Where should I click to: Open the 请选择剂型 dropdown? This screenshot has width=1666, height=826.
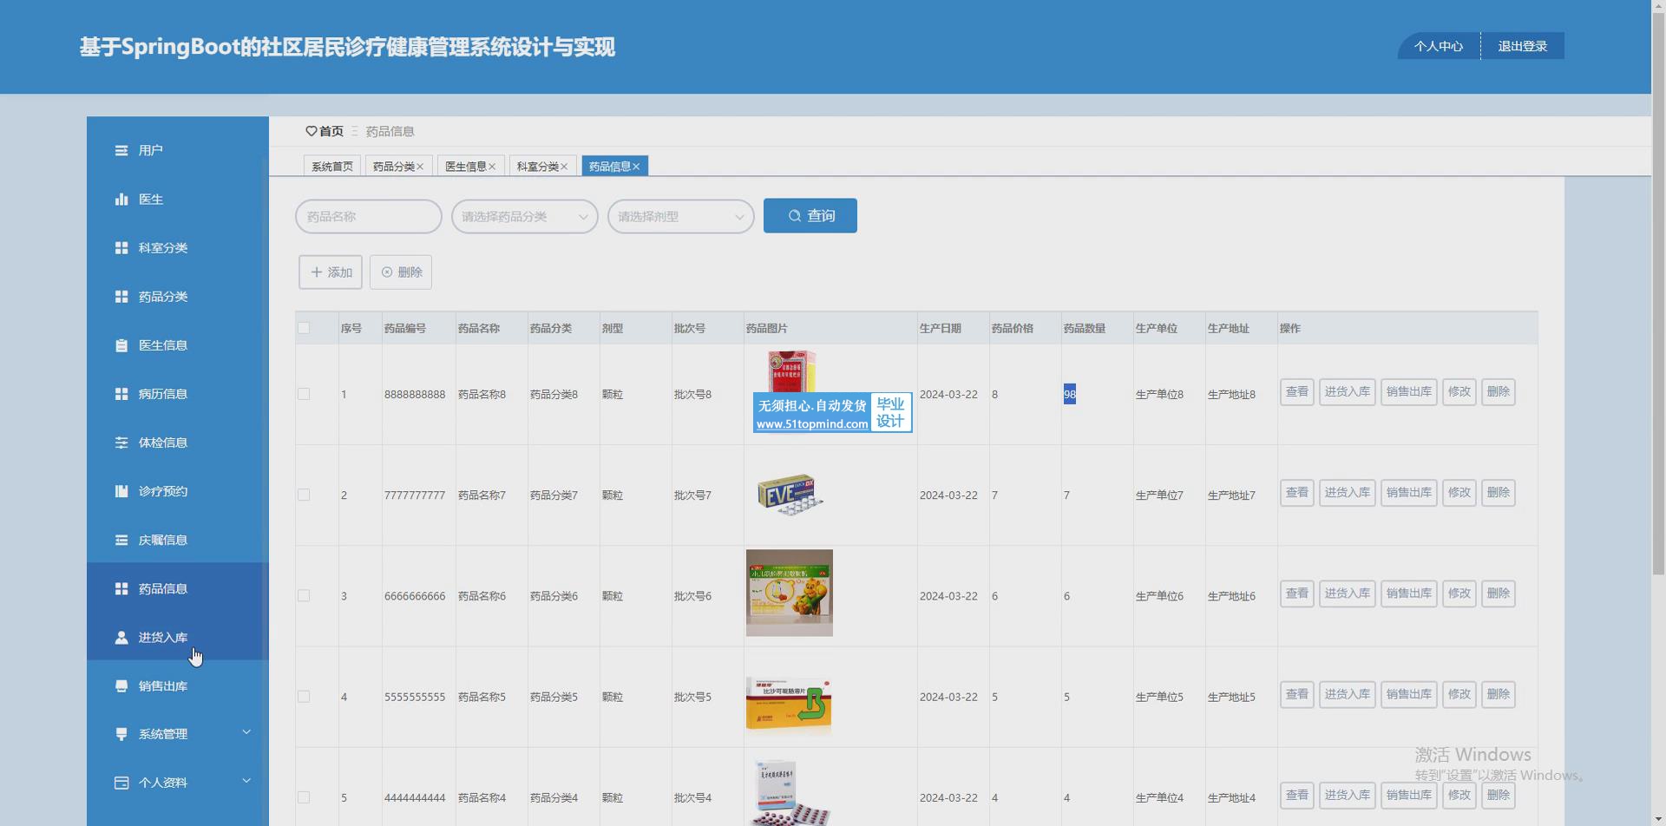pyautogui.click(x=680, y=217)
